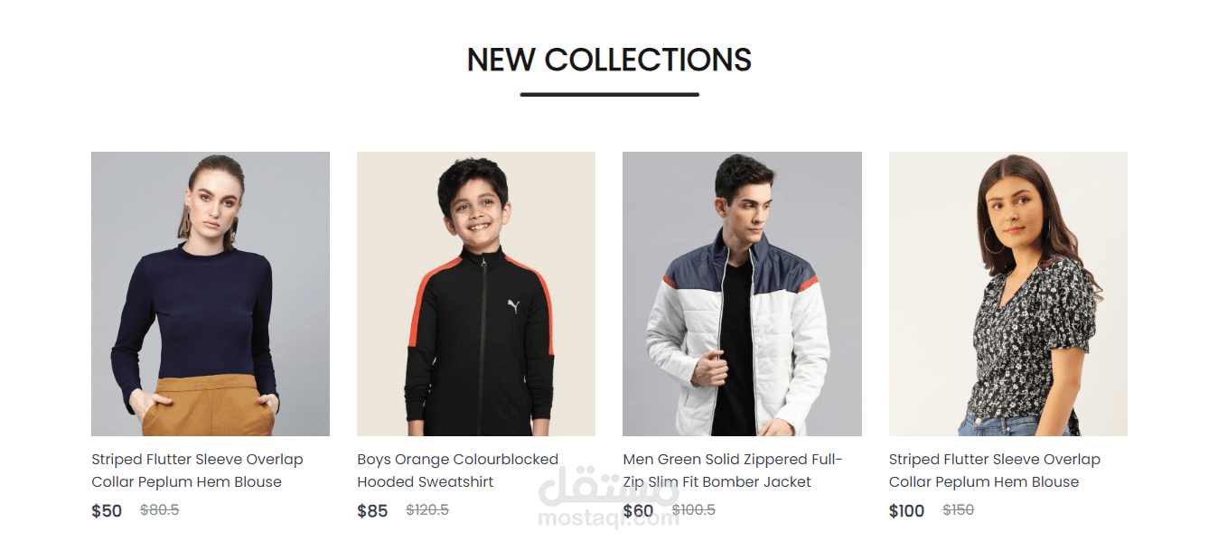The image size is (1218, 541).
Task: Click the Arabic mostaql watermark logo
Action: pos(607,488)
